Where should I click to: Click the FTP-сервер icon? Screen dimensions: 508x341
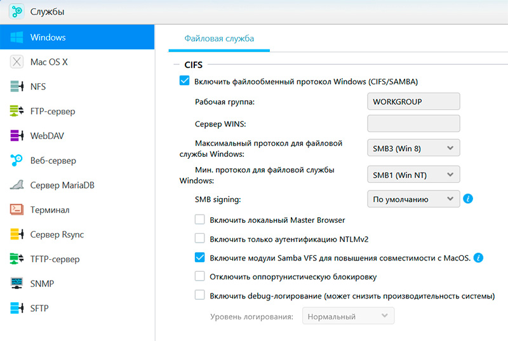coord(17,112)
